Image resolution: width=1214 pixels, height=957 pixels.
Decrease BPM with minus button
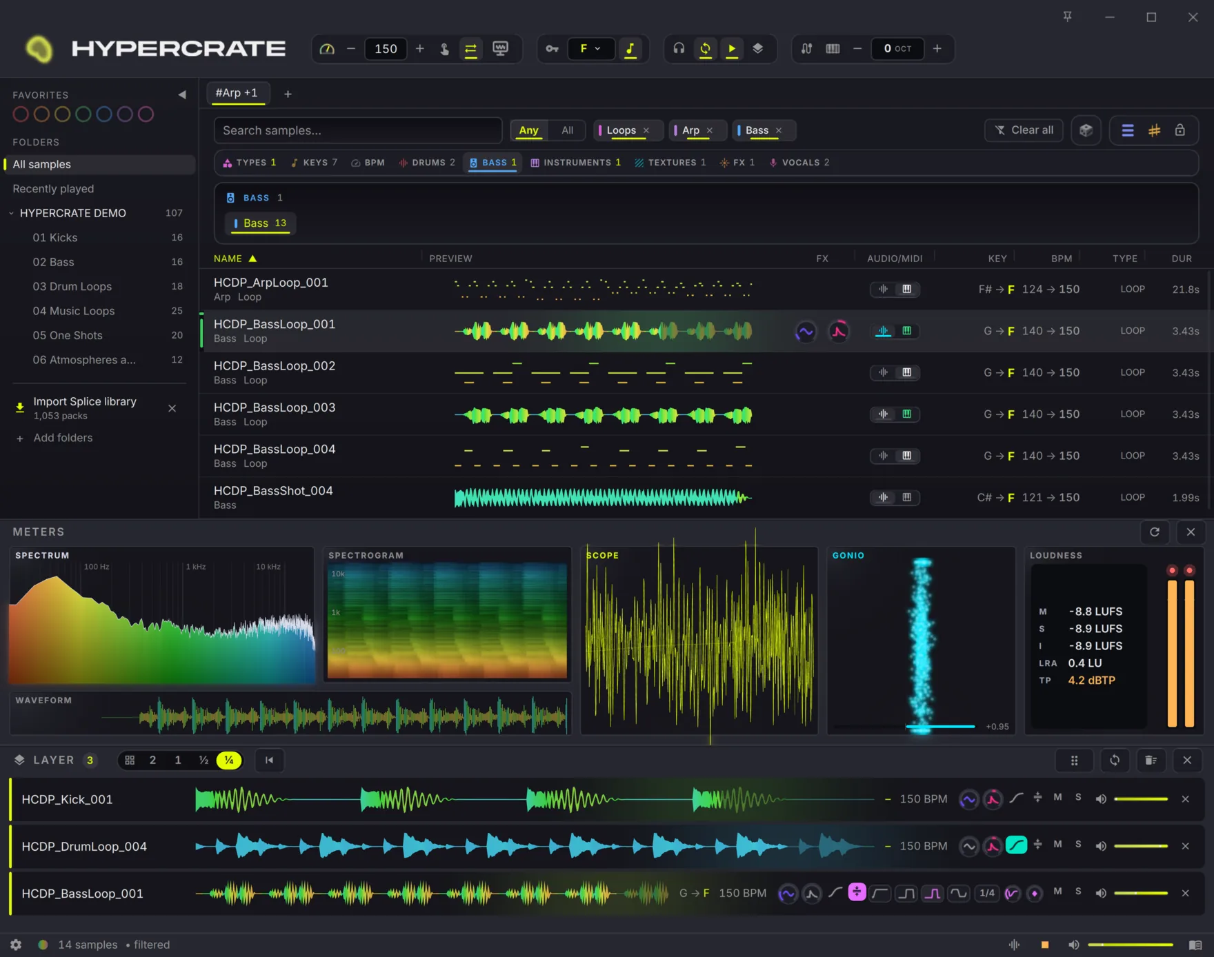tap(350, 48)
